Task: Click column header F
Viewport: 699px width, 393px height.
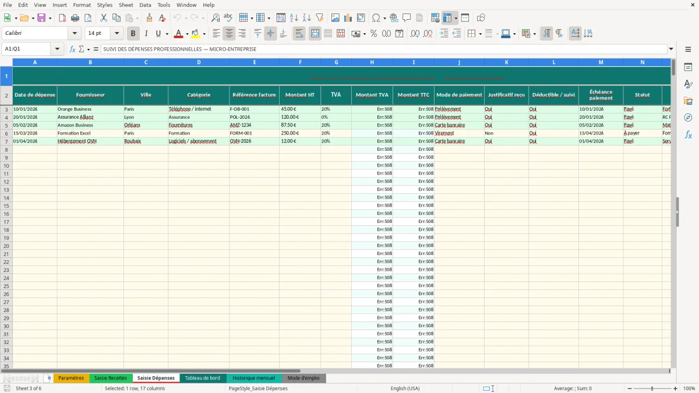Action: pos(300,62)
